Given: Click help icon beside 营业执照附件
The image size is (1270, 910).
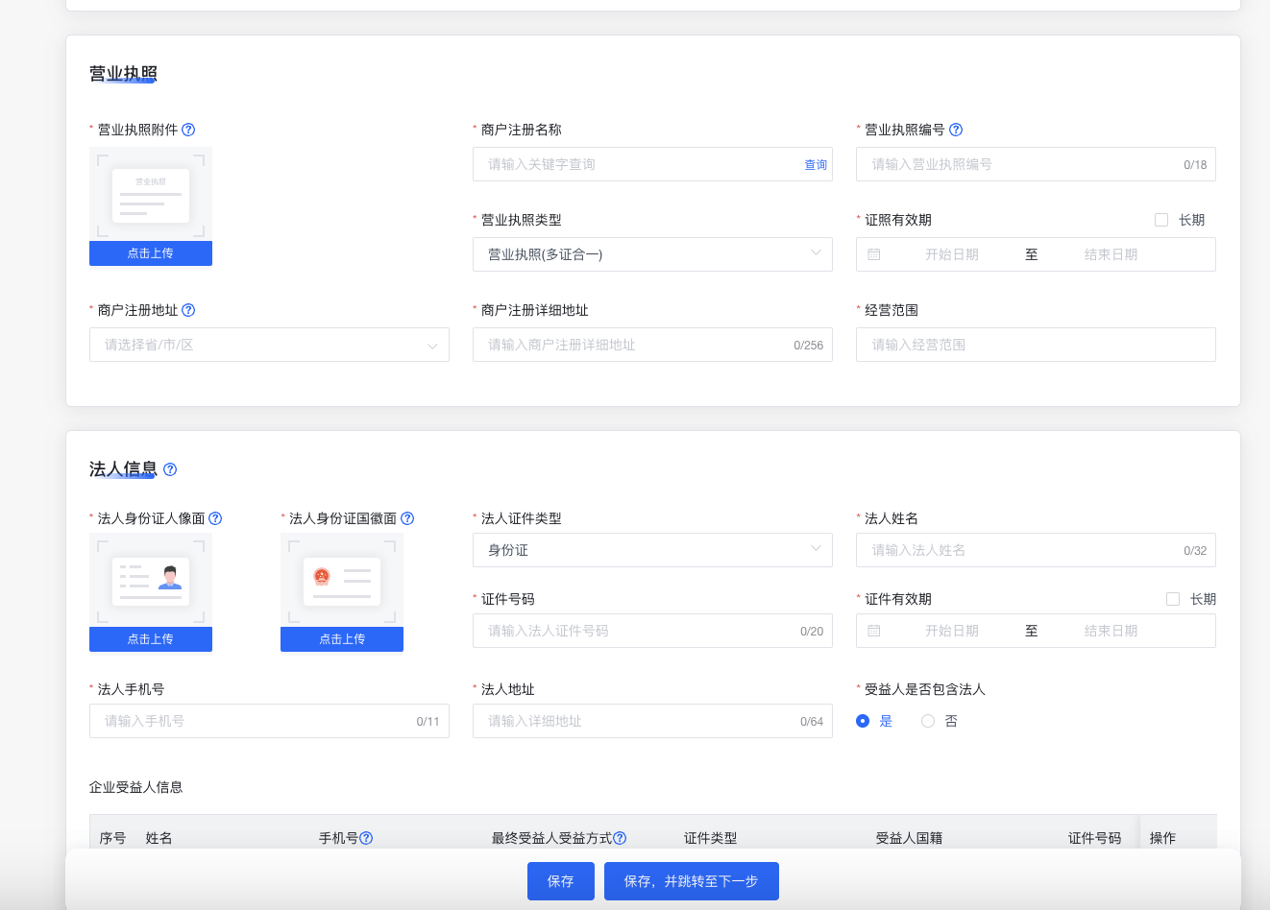Looking at the screenshot, I should [x=188, y=130].
